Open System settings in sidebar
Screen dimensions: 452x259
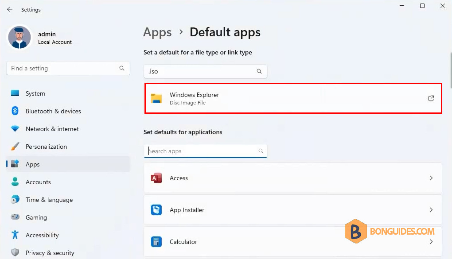click(68, 93)
